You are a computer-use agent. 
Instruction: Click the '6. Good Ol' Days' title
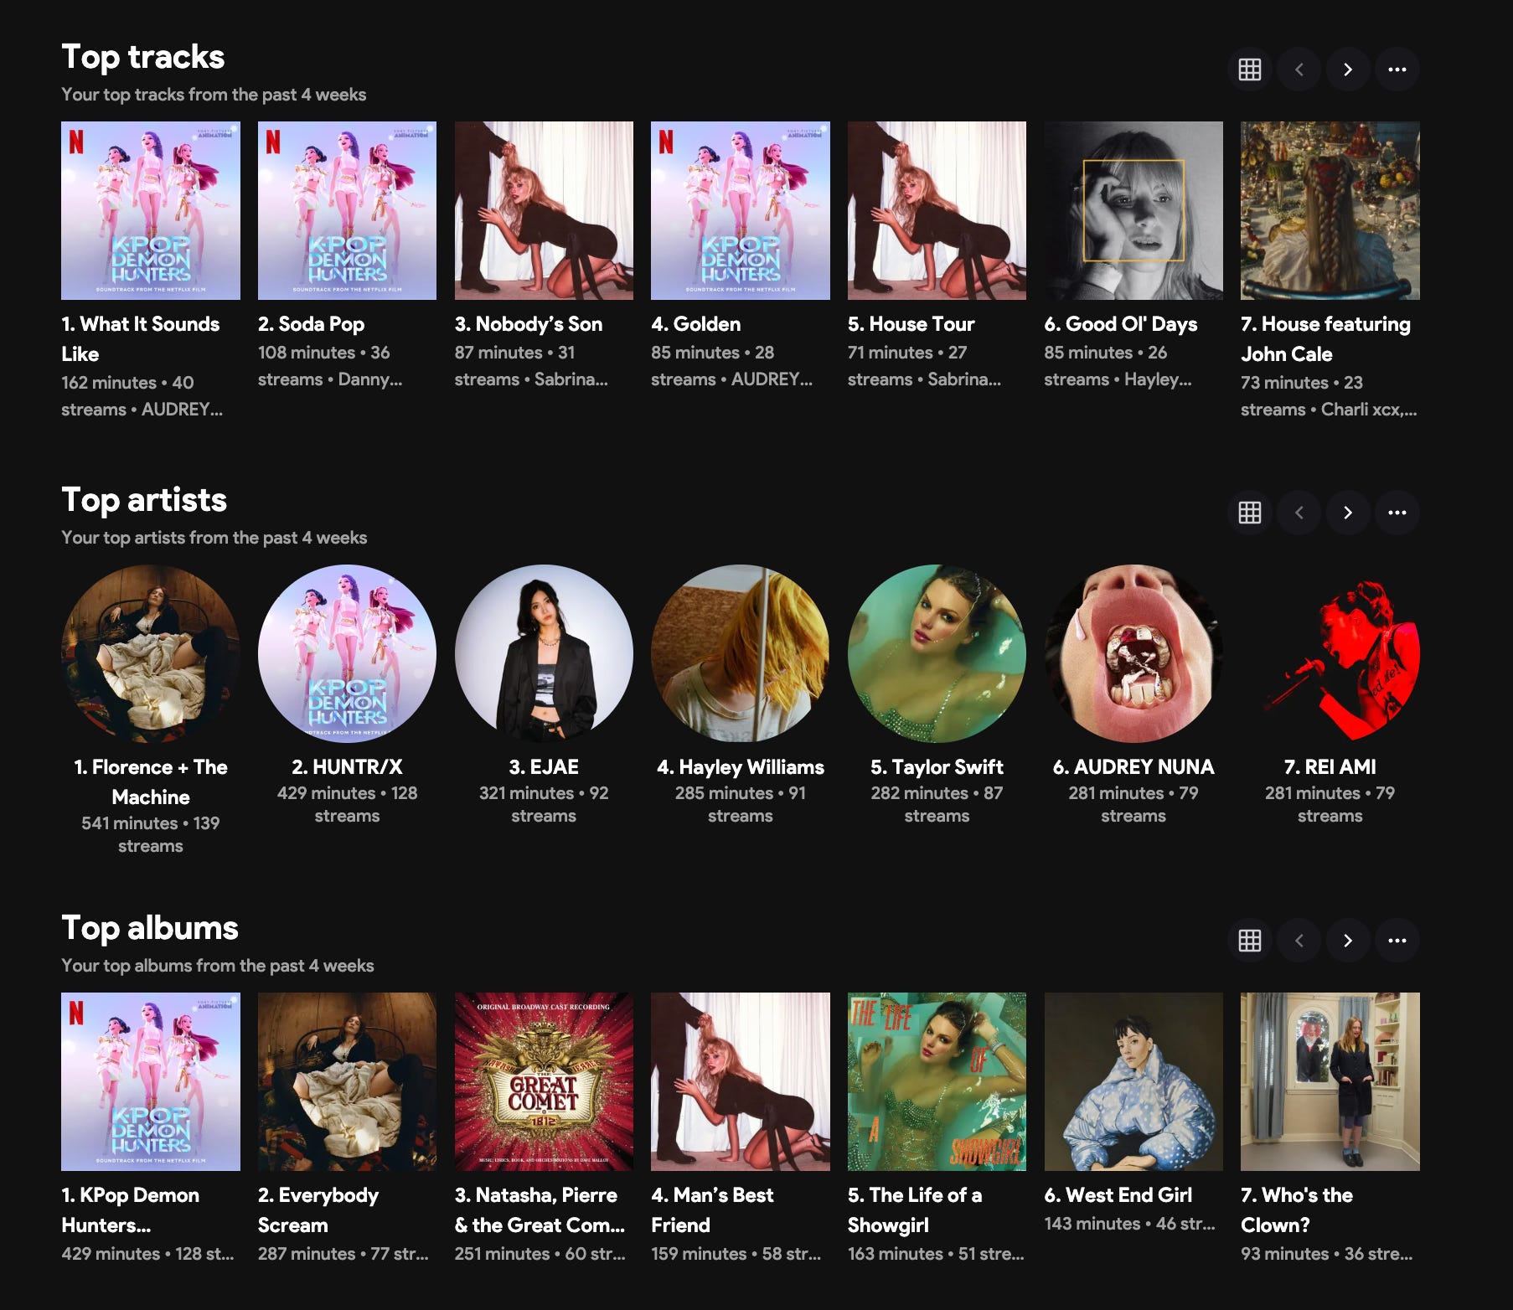pyautogui.click(x=1121, y=324)
